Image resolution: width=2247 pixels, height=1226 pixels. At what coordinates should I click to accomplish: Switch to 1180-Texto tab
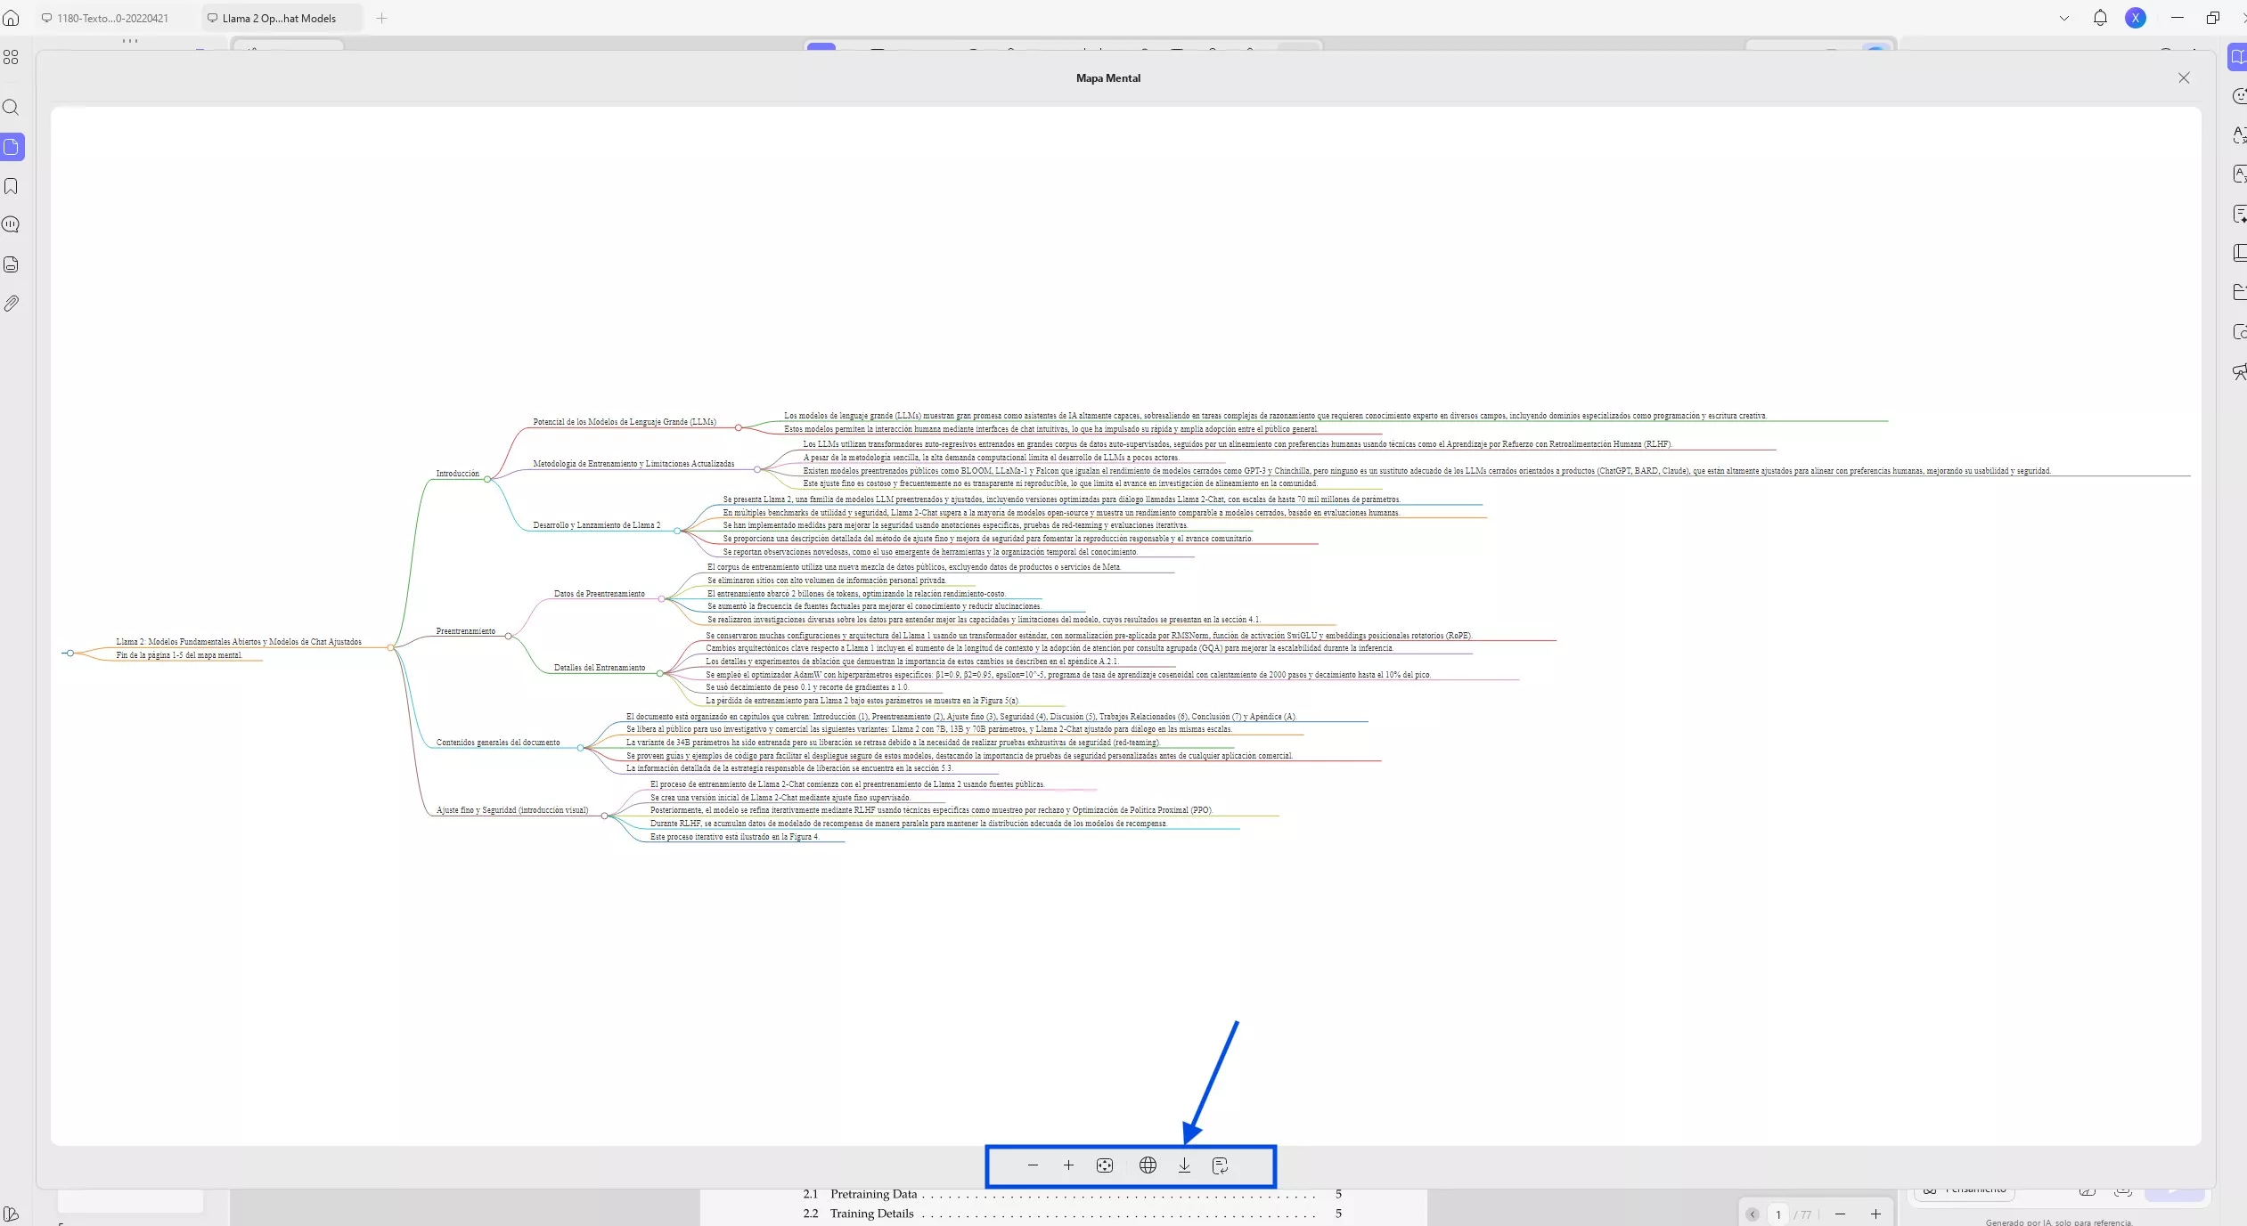pyautogui.click(x=111, y=18)
